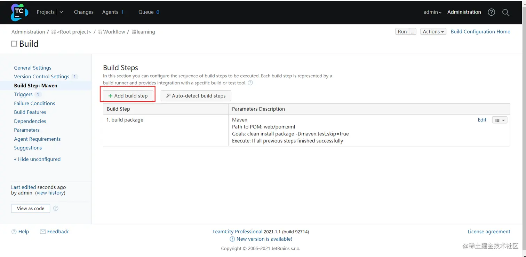
Task: Click the Feedback envelope icon
Action: coord(43,232)
